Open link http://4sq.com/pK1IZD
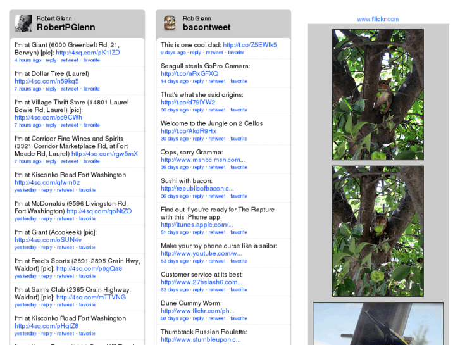460x345 pixels. (x=88, y=53)
